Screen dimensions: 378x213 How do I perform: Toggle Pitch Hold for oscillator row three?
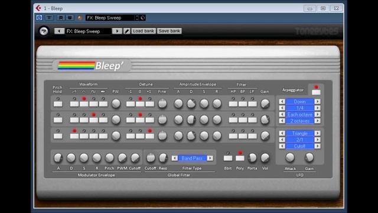[58, 136]
